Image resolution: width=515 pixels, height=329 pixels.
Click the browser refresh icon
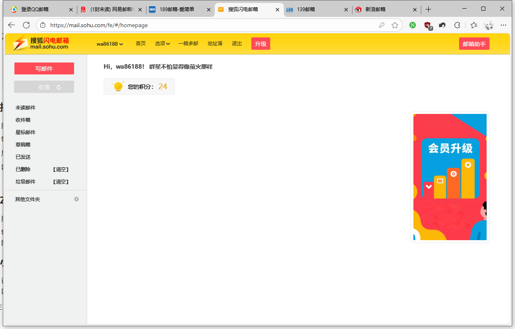tap(26, 25)
